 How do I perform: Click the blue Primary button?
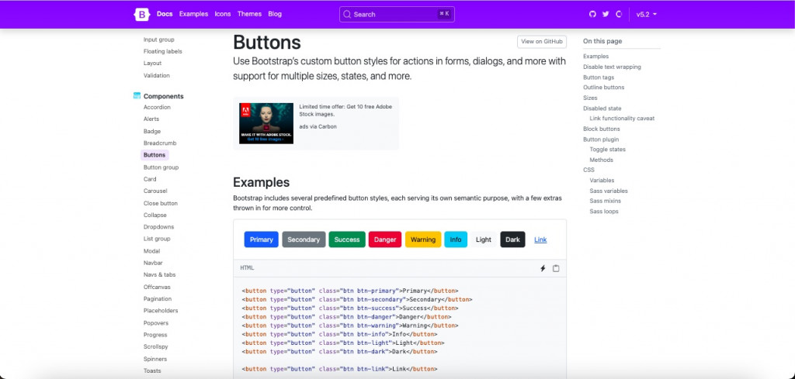pyautogui.click(x=262, y=239)
